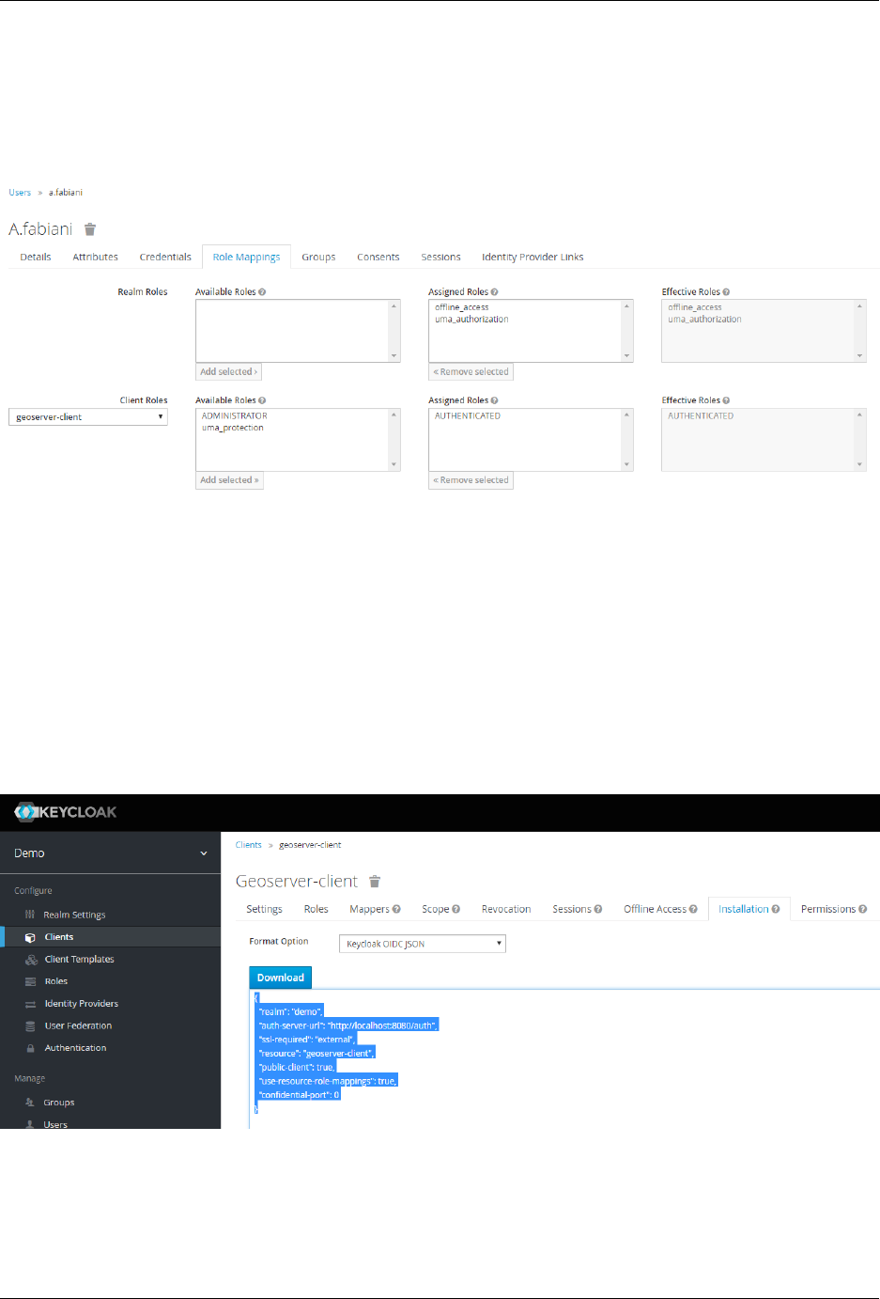Open the Consents tab
This screenshot has width=880, height=1299.
[378, 257]
